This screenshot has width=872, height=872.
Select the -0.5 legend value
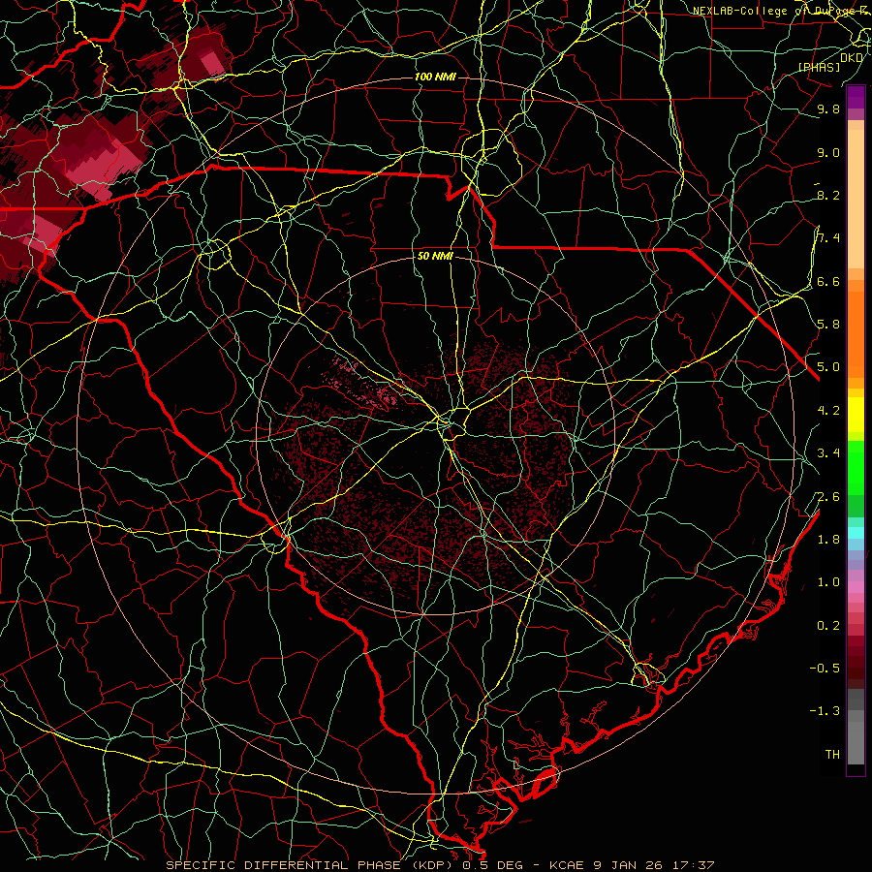tap(825, 669)
